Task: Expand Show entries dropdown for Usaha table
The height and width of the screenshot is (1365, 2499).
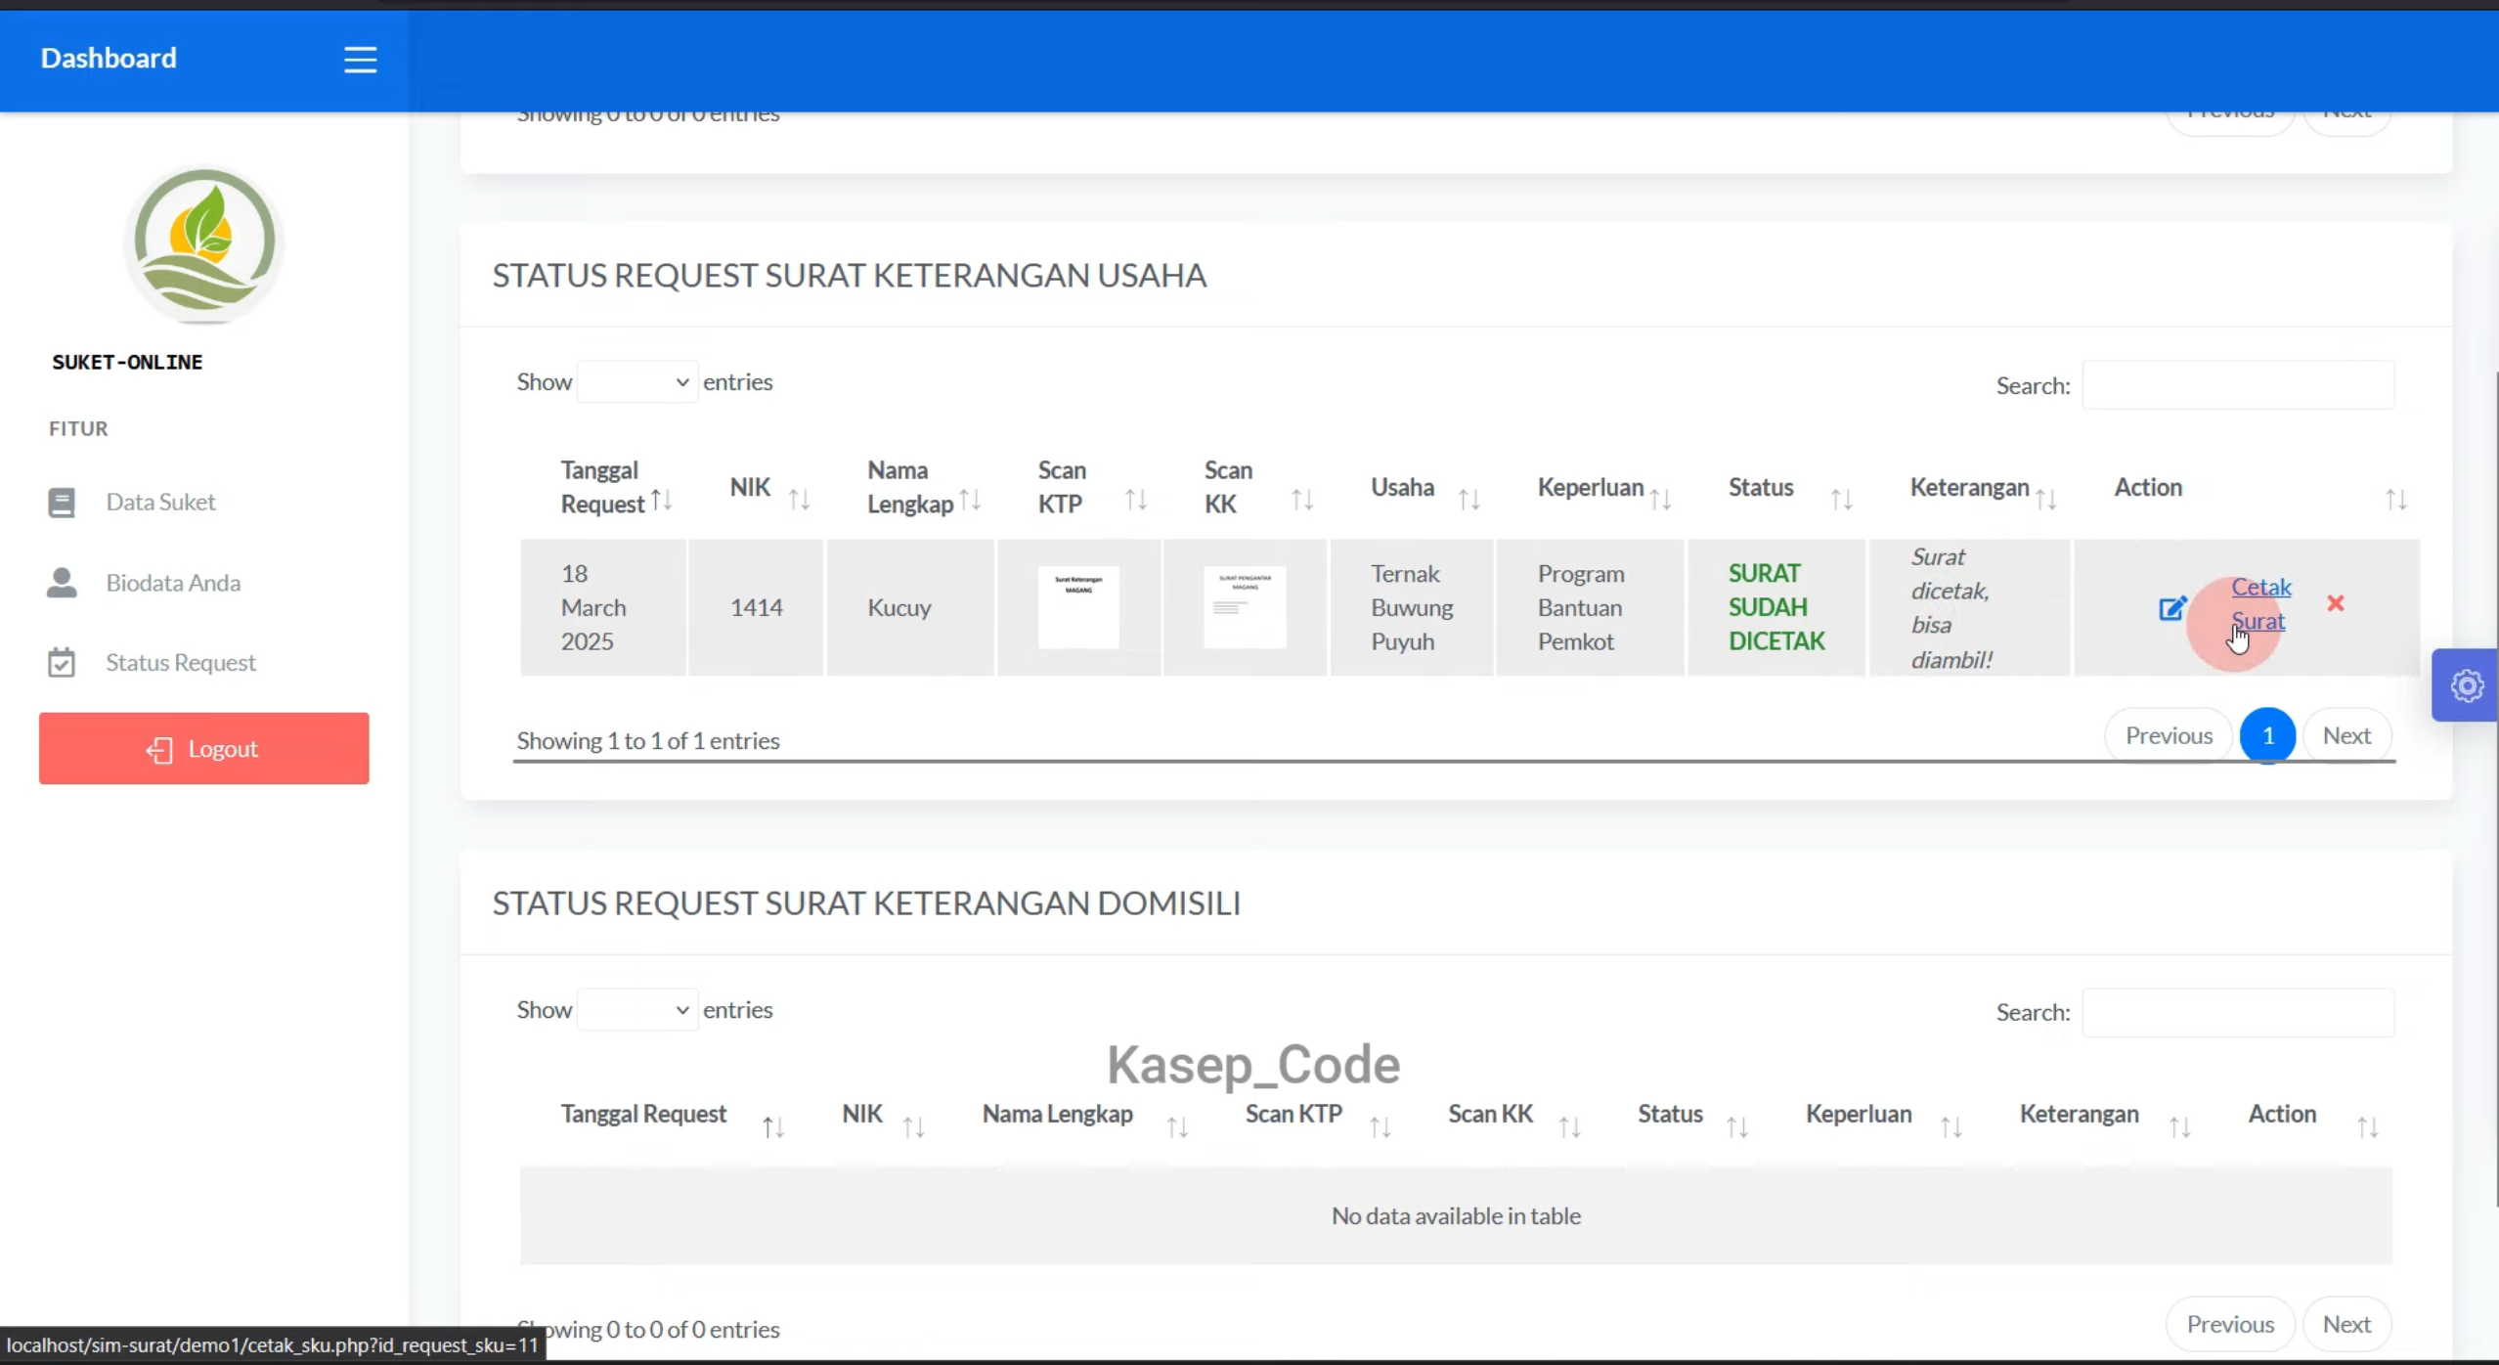Action: pyautogui.click(x=637, y=381)
